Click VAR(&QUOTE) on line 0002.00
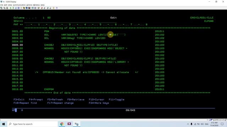The image size is (227, 127). coord(70,35)
